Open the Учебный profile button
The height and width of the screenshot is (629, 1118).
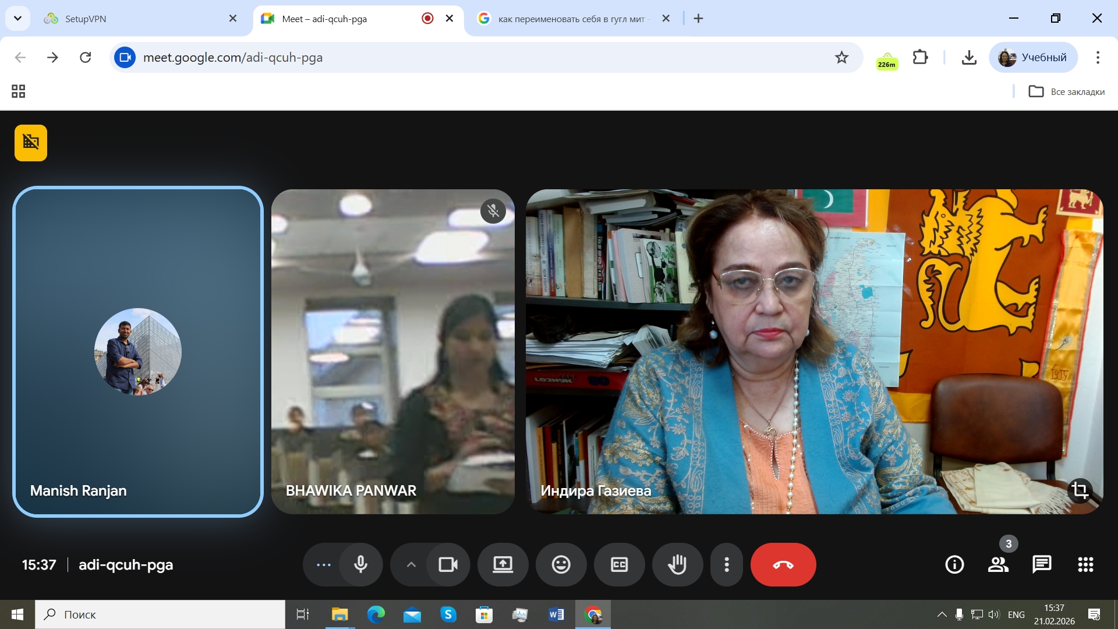coord(1033,57)
